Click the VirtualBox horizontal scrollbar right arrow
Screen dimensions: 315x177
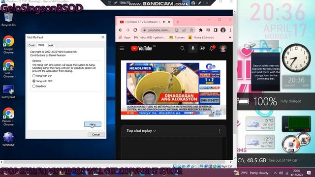pos(231,162)
